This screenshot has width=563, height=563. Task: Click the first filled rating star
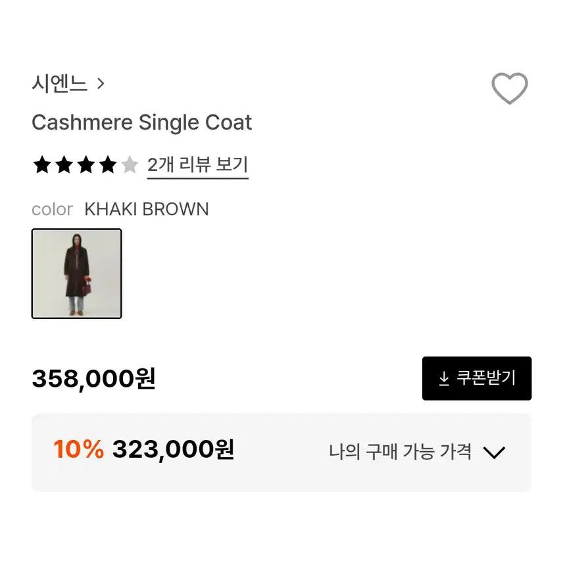pos(41,164)
